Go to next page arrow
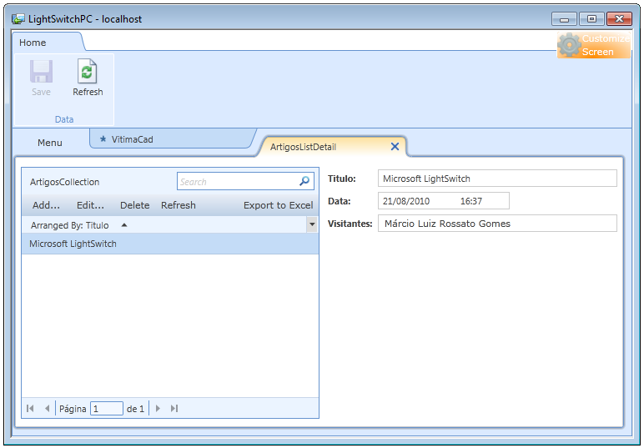 point(158,409)
